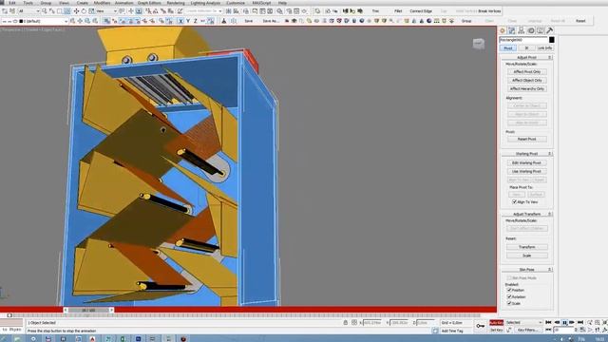Open the Motion command panel tab
608x342 pixels.
coord(531,30)
